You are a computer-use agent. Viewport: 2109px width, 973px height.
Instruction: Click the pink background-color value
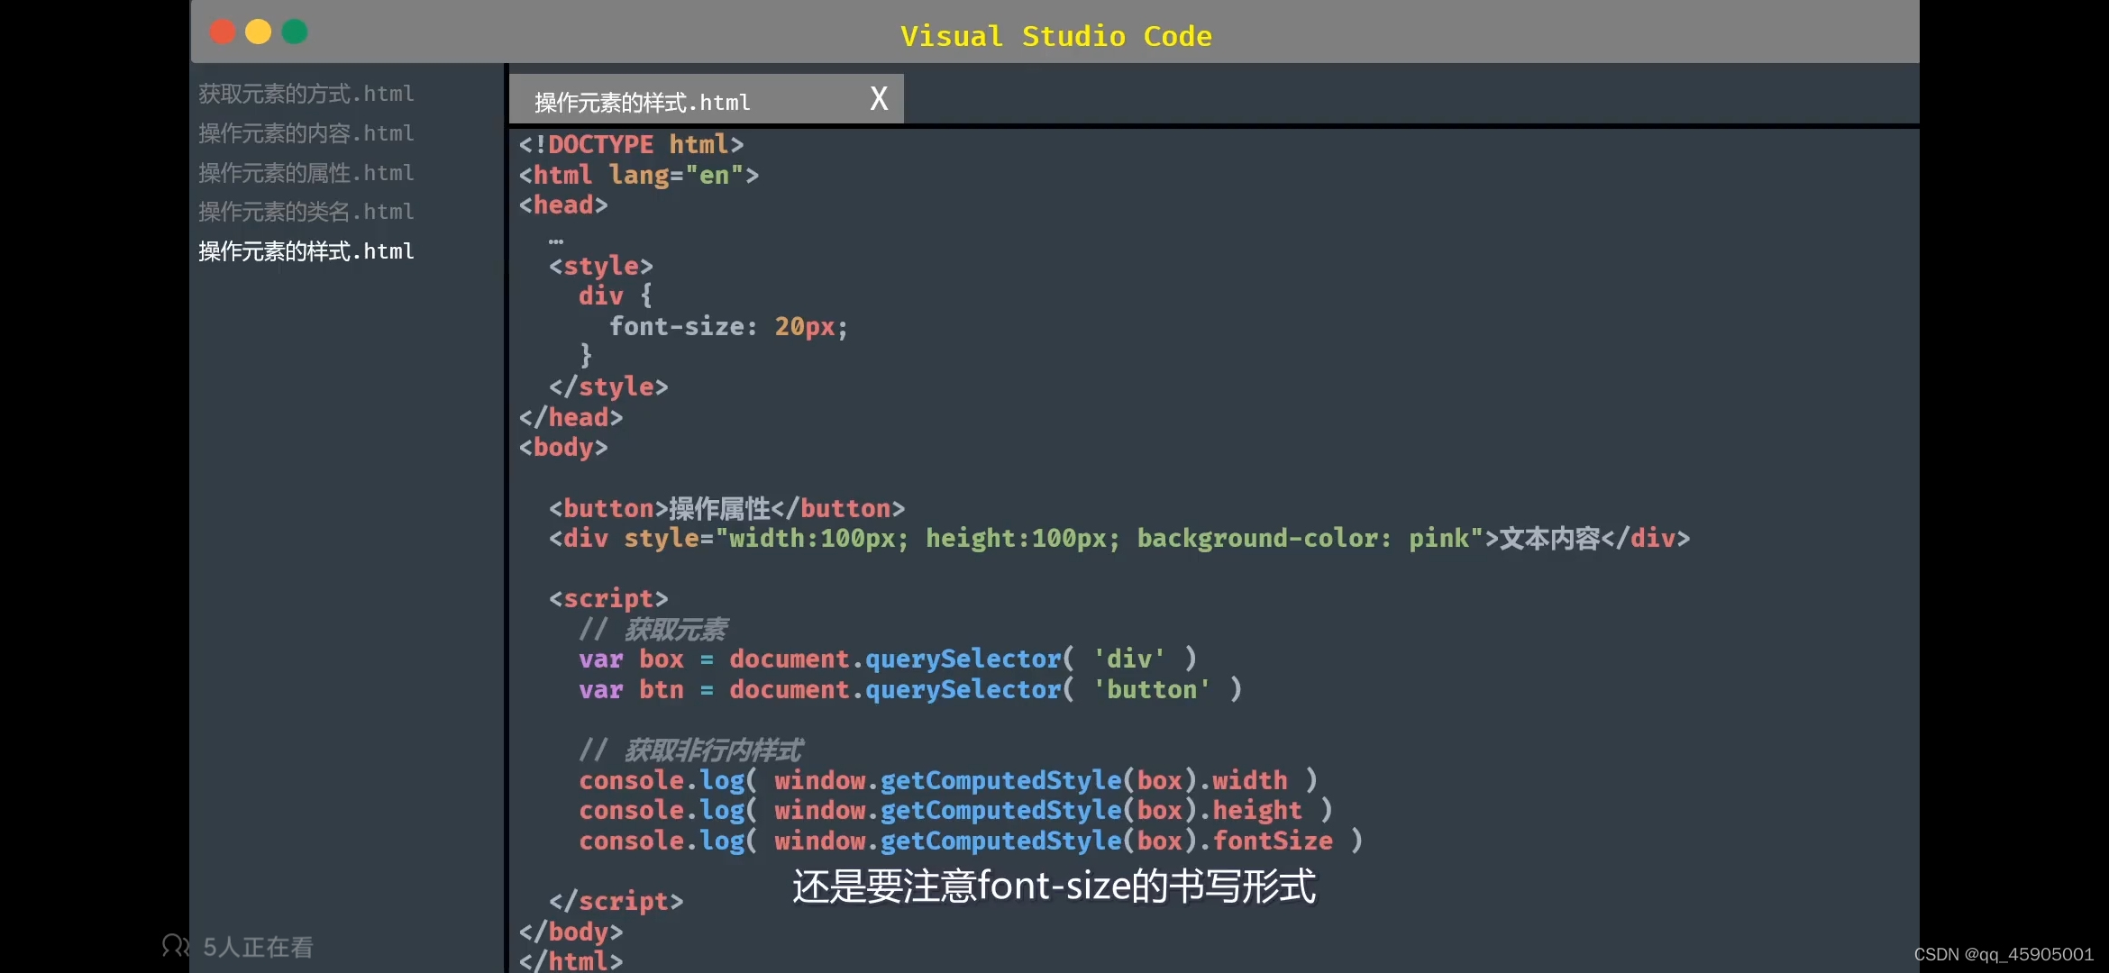[x=1438, y=539]
